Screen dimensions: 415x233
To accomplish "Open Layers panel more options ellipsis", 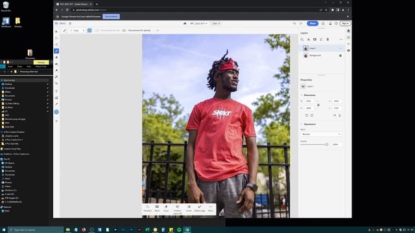I will tap(341, 39).
